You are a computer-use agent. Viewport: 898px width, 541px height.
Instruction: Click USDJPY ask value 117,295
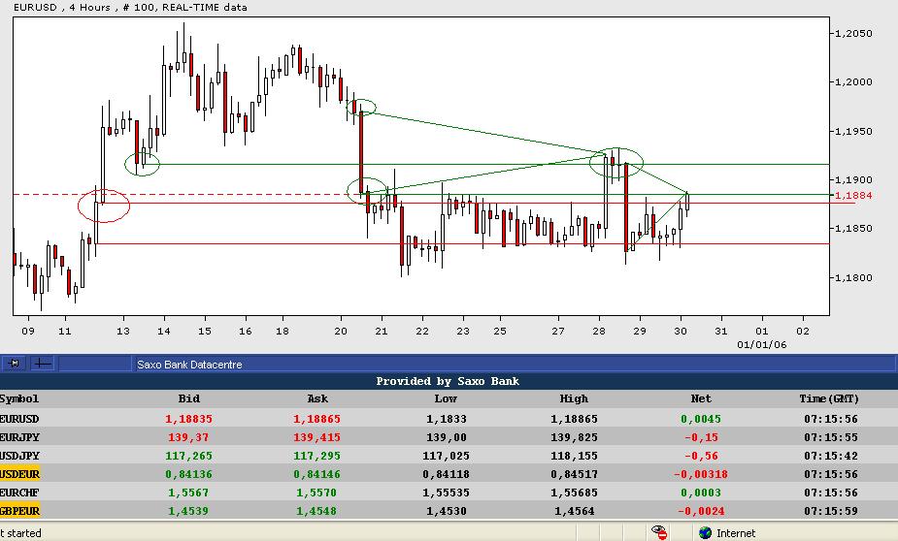(x=316, y=456)
